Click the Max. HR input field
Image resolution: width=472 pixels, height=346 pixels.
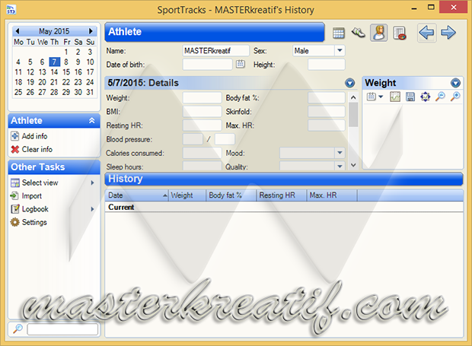pyautogui.click(x=327, y=125)
